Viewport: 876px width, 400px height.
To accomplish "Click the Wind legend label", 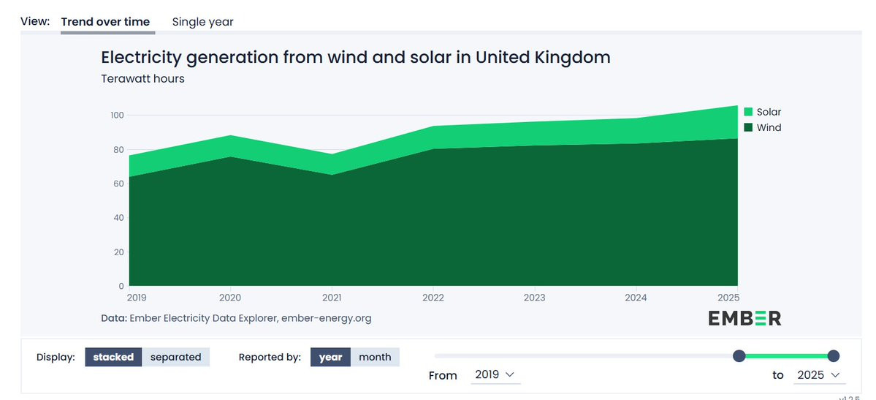I will point(769,127).
